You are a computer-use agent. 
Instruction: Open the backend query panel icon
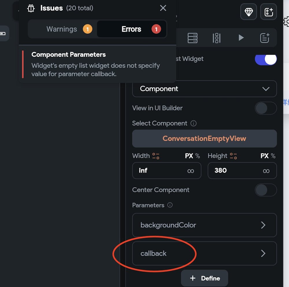(193, 38)
